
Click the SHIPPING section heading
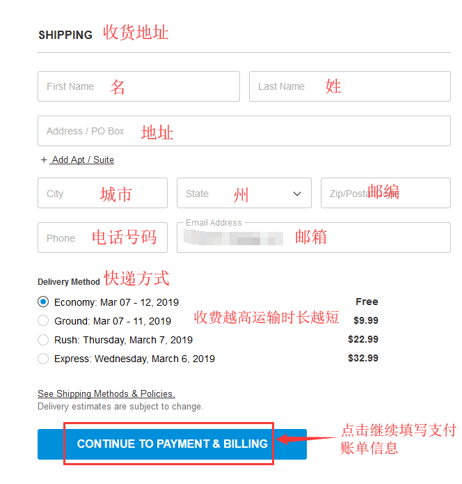65,35
